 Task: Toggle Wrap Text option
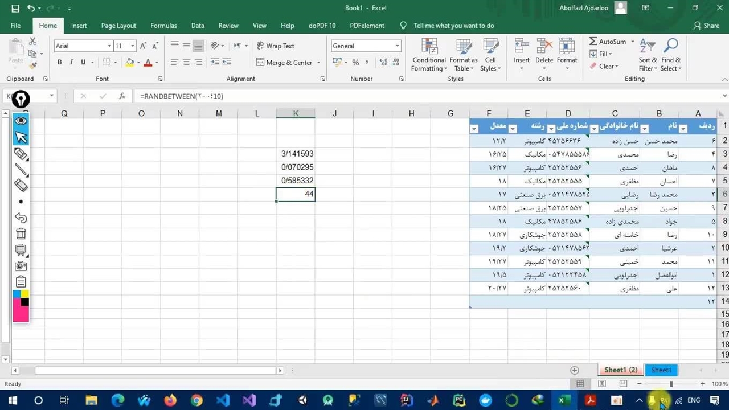(x=275, y=46)
